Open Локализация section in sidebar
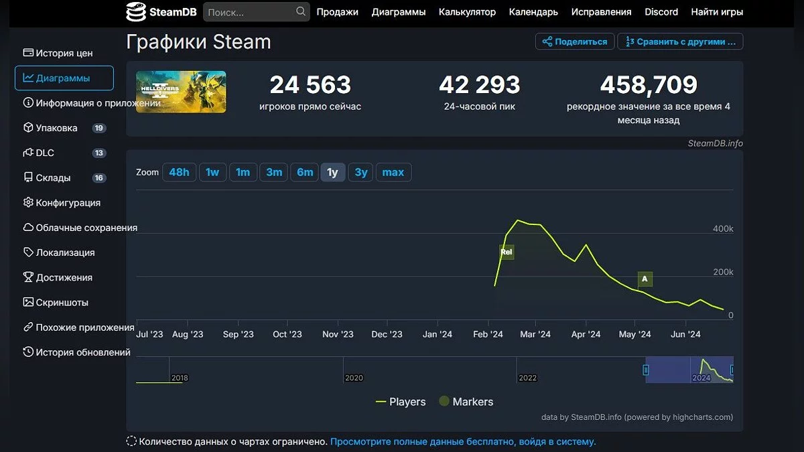The height and width of the screenshot is (452, 804). (66, 252)
